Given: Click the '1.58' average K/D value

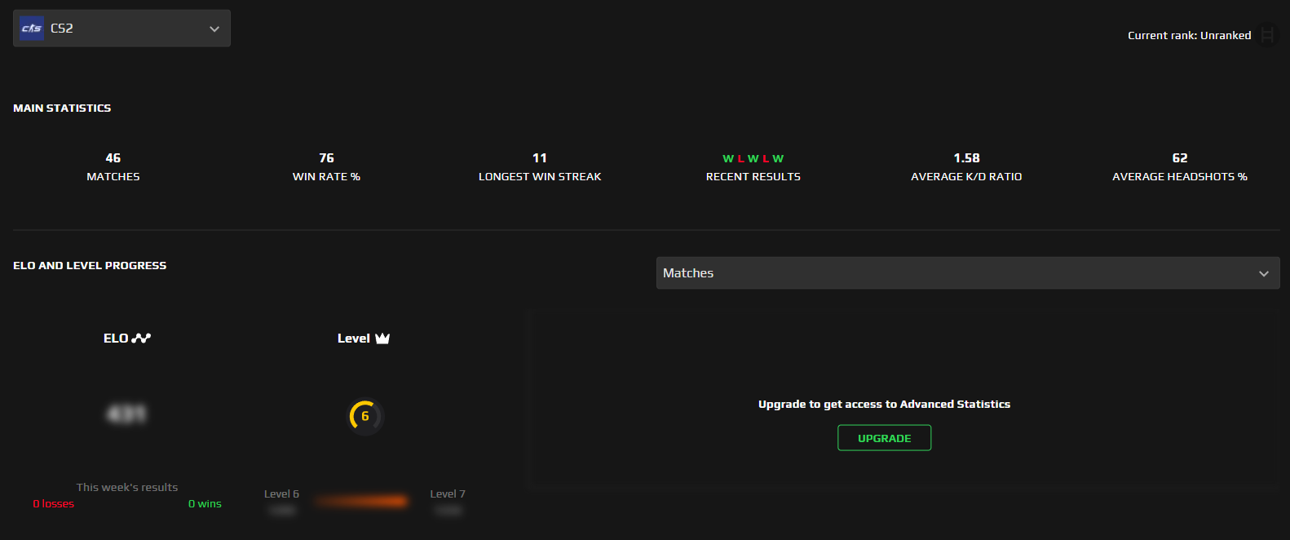Looking at the screenshot, I should [966, 158].
